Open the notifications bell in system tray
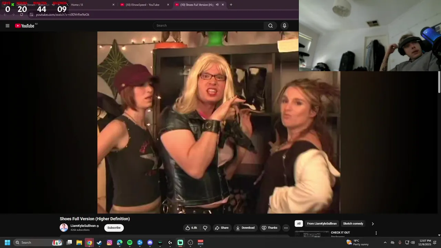The width and height of the screenshot is (441, 248). coord(435,242)
